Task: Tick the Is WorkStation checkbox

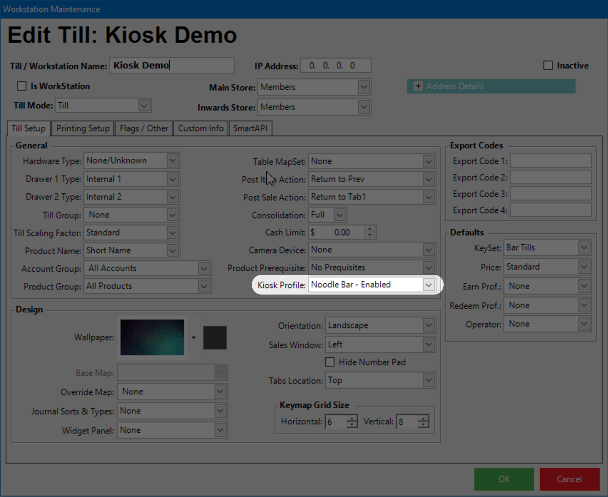Action: point(22,86)
